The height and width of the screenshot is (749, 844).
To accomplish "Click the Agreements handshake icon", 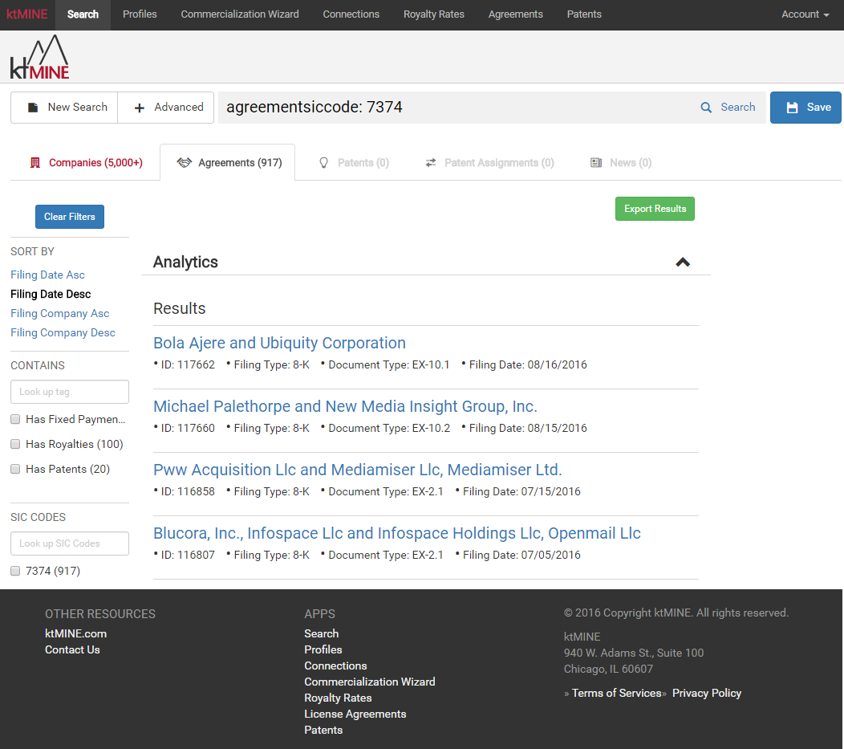I will click(185, 163).
